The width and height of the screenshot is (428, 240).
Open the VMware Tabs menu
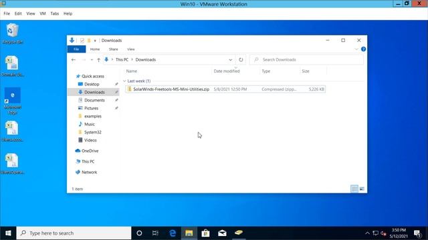(x=55, y=13)
